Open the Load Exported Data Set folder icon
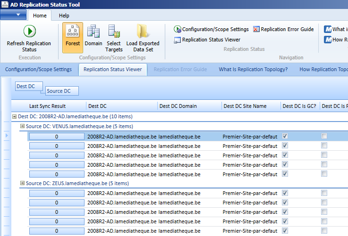 click(143, 31)
